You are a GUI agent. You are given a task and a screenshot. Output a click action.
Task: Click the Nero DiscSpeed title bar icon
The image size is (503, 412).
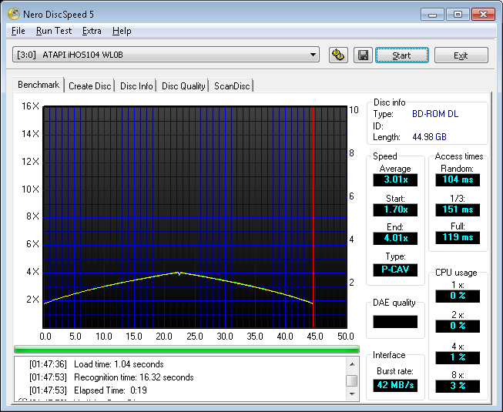[x=14, y=14]
